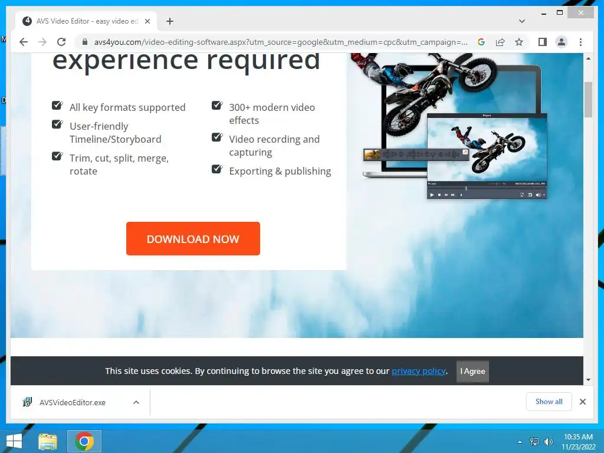Open the volume tray icon
Screen dimensions: 604x453
[548, 442]
